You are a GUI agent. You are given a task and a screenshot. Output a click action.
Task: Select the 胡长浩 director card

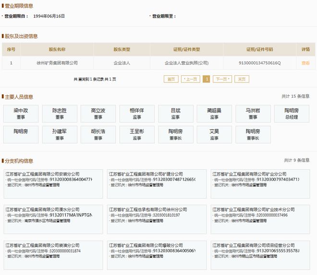pyautogui.click(x=98, y=134)
